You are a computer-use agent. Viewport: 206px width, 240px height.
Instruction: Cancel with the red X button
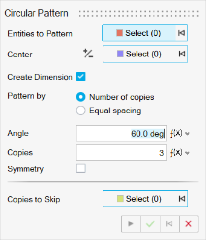point(189,224)
